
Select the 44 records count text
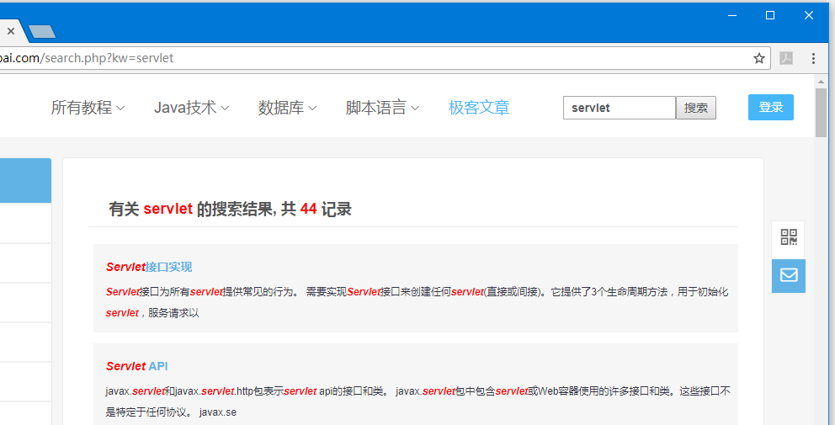click(x=308, y=209)
